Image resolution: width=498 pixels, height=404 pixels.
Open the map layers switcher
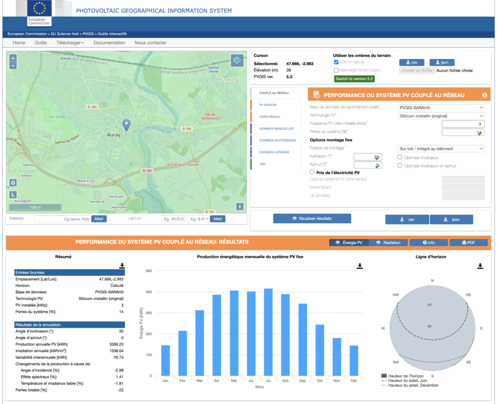tap(237, 61)
